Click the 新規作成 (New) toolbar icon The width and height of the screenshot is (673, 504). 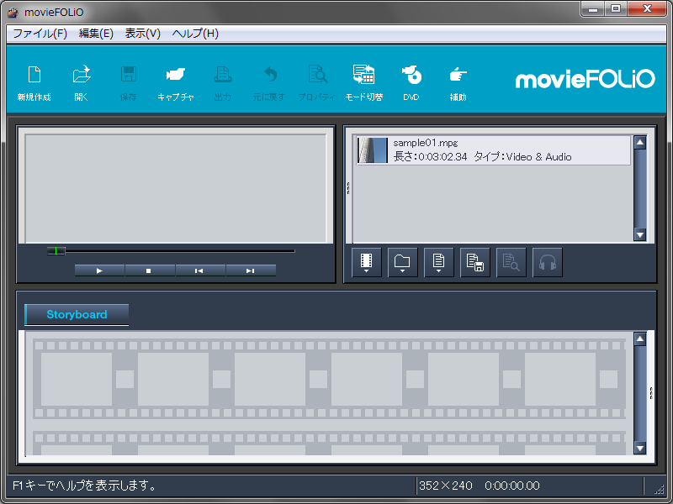click(x=34, y=82)
